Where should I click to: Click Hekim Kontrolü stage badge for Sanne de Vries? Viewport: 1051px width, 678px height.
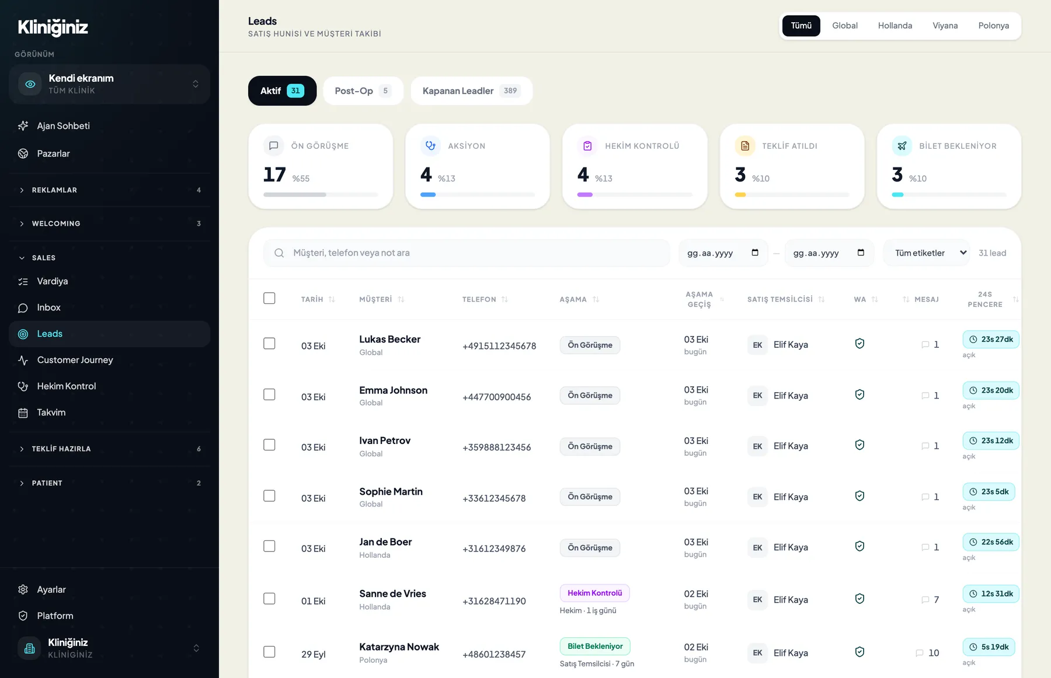pyautogui.click(x=594, y=593)
